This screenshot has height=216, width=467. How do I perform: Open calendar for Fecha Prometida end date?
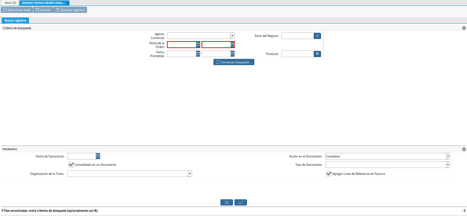coord(233,54)
